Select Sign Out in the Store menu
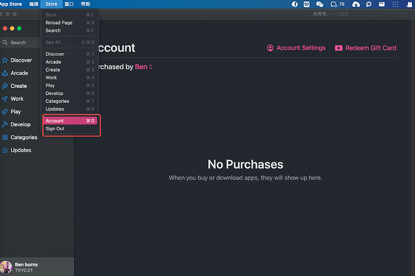415x276 pixels. [x=70, y=129]
